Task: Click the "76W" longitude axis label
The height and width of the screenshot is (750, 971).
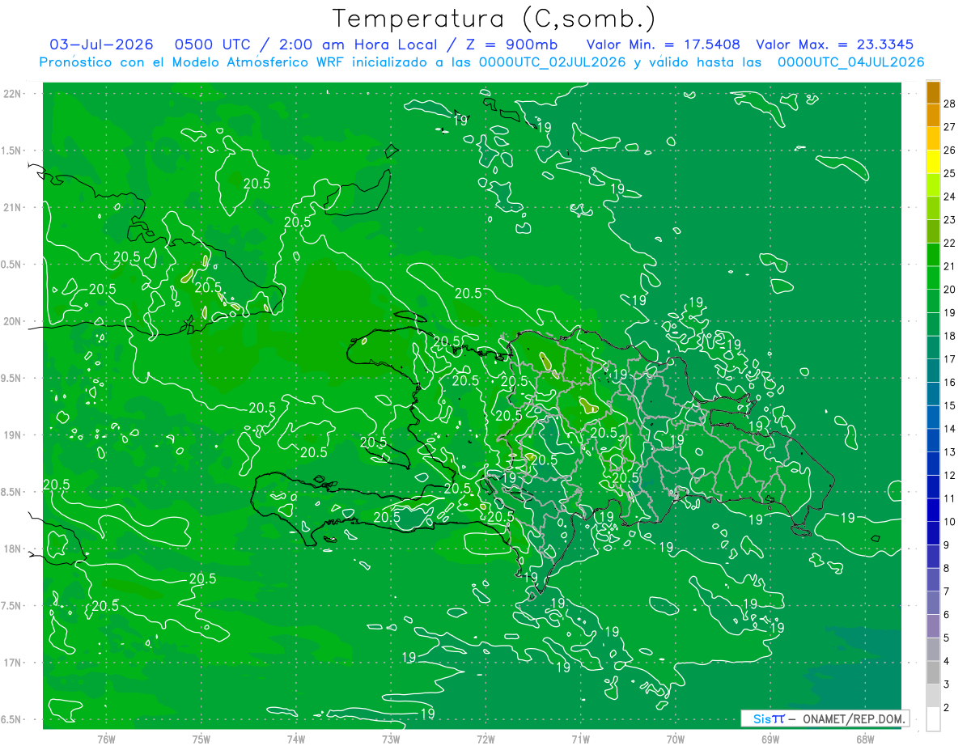Action: point(106,739)
